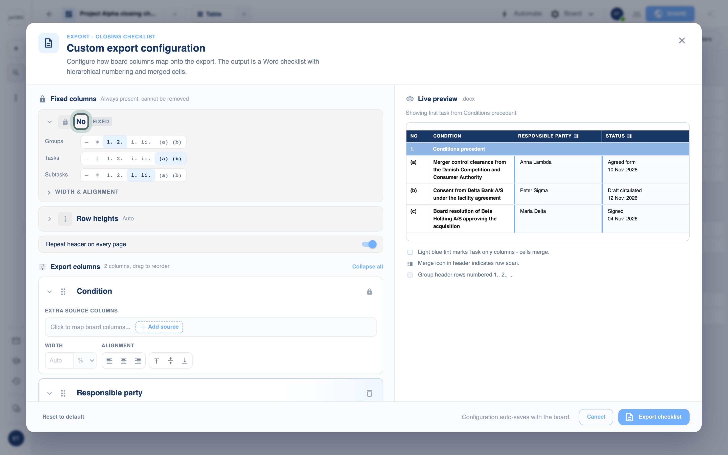Click the Collapse all link

[x=367, y=267]
